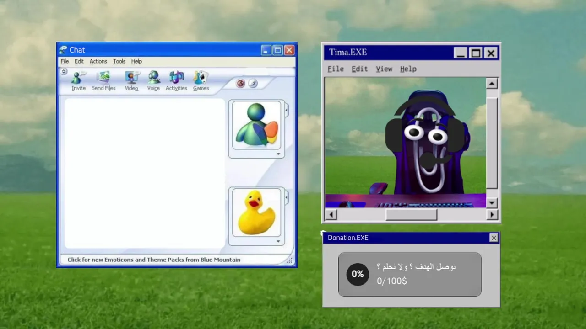Minimize the Tima.EXE window

[x=461, y=53]
